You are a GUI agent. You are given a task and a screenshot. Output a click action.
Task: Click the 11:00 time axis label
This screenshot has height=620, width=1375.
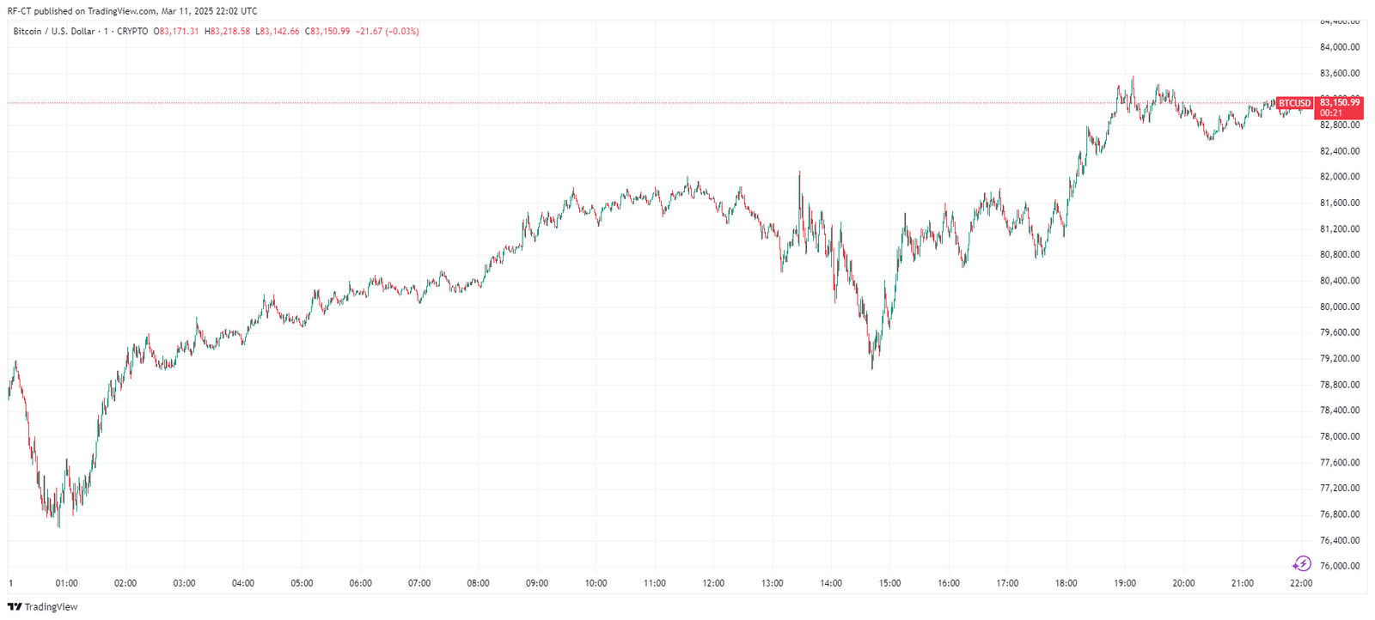click(655, 583)
